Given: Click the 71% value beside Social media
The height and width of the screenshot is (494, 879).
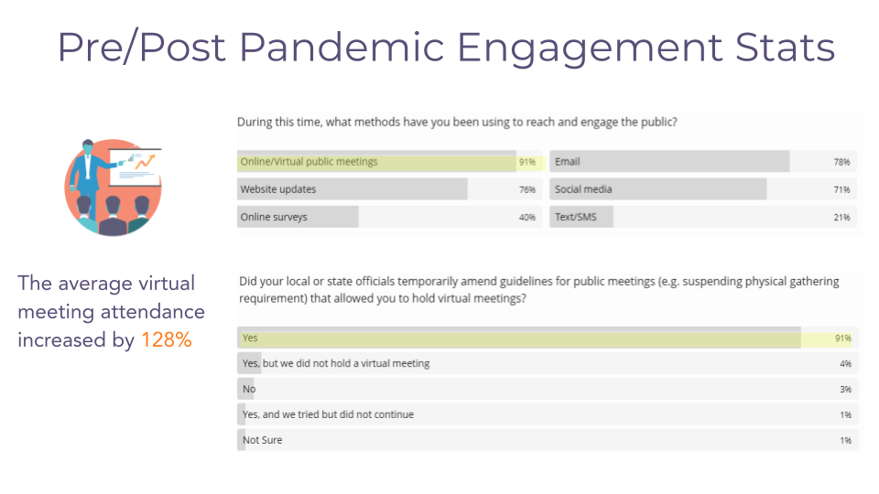Looking at the screenshot, I should [841, 189].
